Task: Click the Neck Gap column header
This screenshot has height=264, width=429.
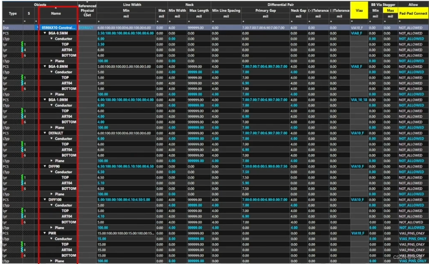Action: [298, 10]
